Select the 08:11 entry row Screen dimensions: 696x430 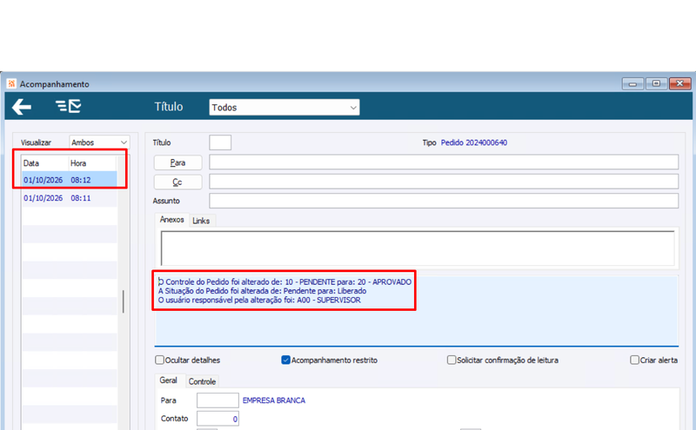(x=70, y=198)
